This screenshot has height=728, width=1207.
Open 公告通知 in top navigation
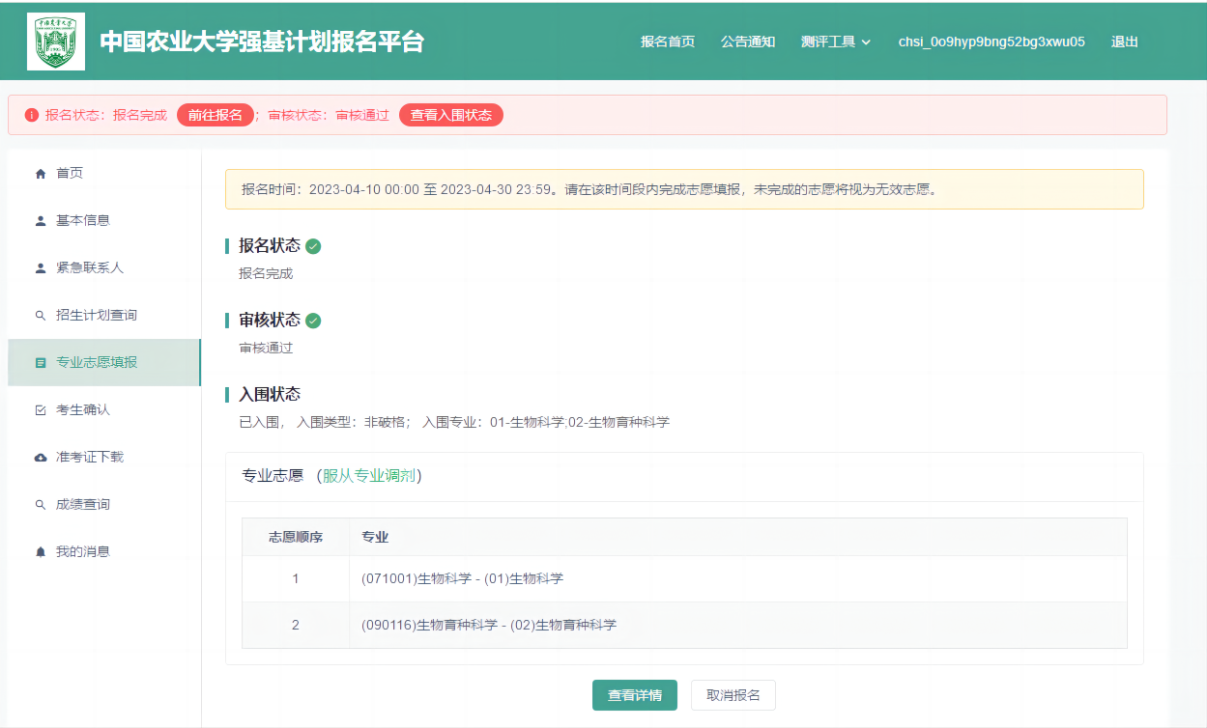[x=748, y=42]
